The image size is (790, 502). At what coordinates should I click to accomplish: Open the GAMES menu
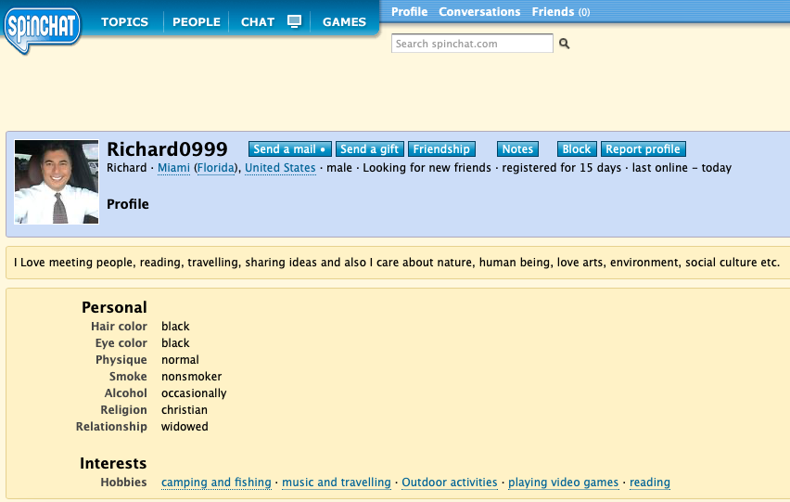coord(344,21)
